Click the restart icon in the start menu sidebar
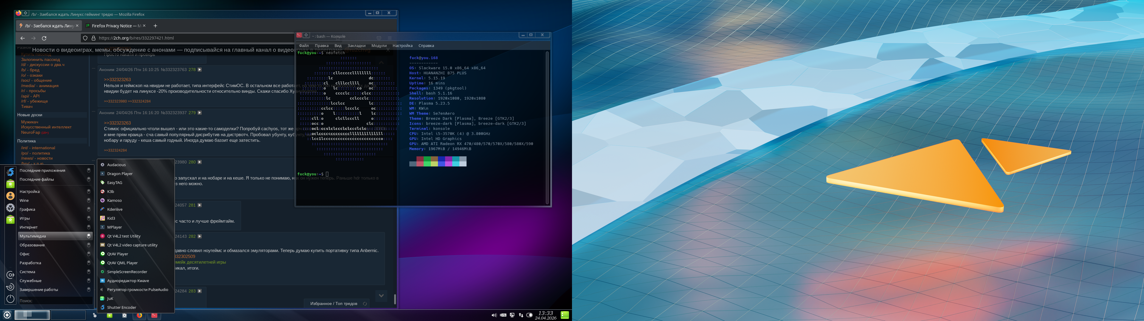The image size is (1144, 321). (10, 287)
